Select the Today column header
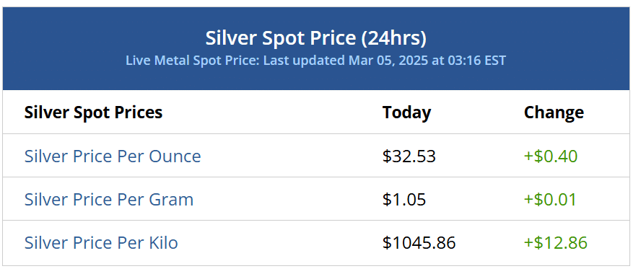 tap(406, 112)
